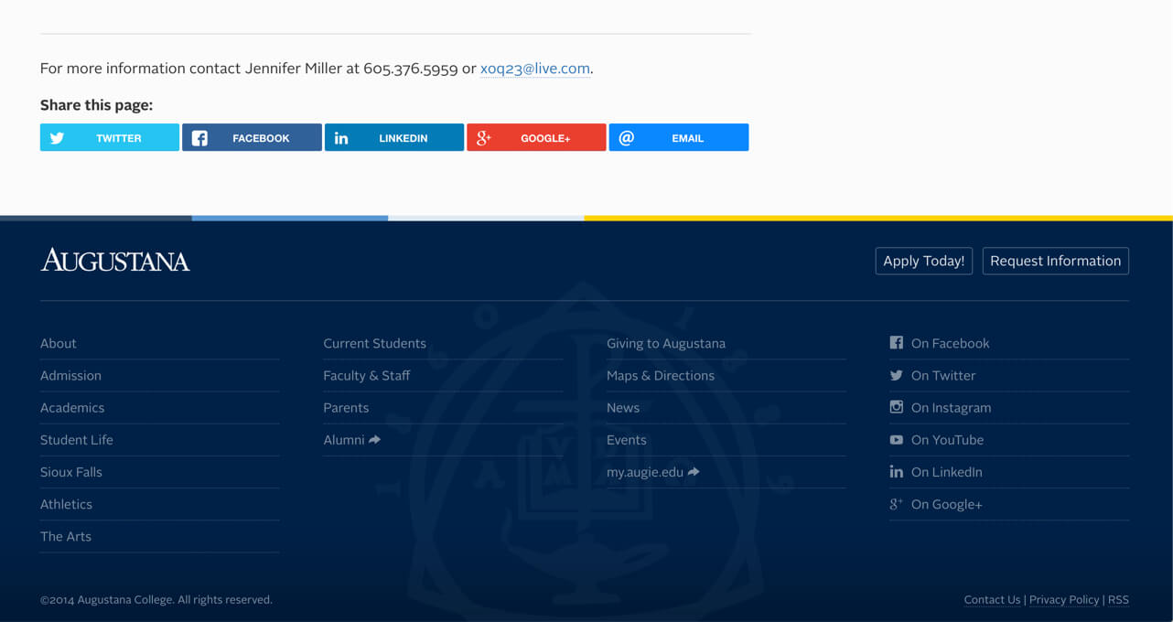1173x622 pixels.
Task: Click the '©2014 Augustana College. All rights reserved.' text
Action: (x=156, y=600)
